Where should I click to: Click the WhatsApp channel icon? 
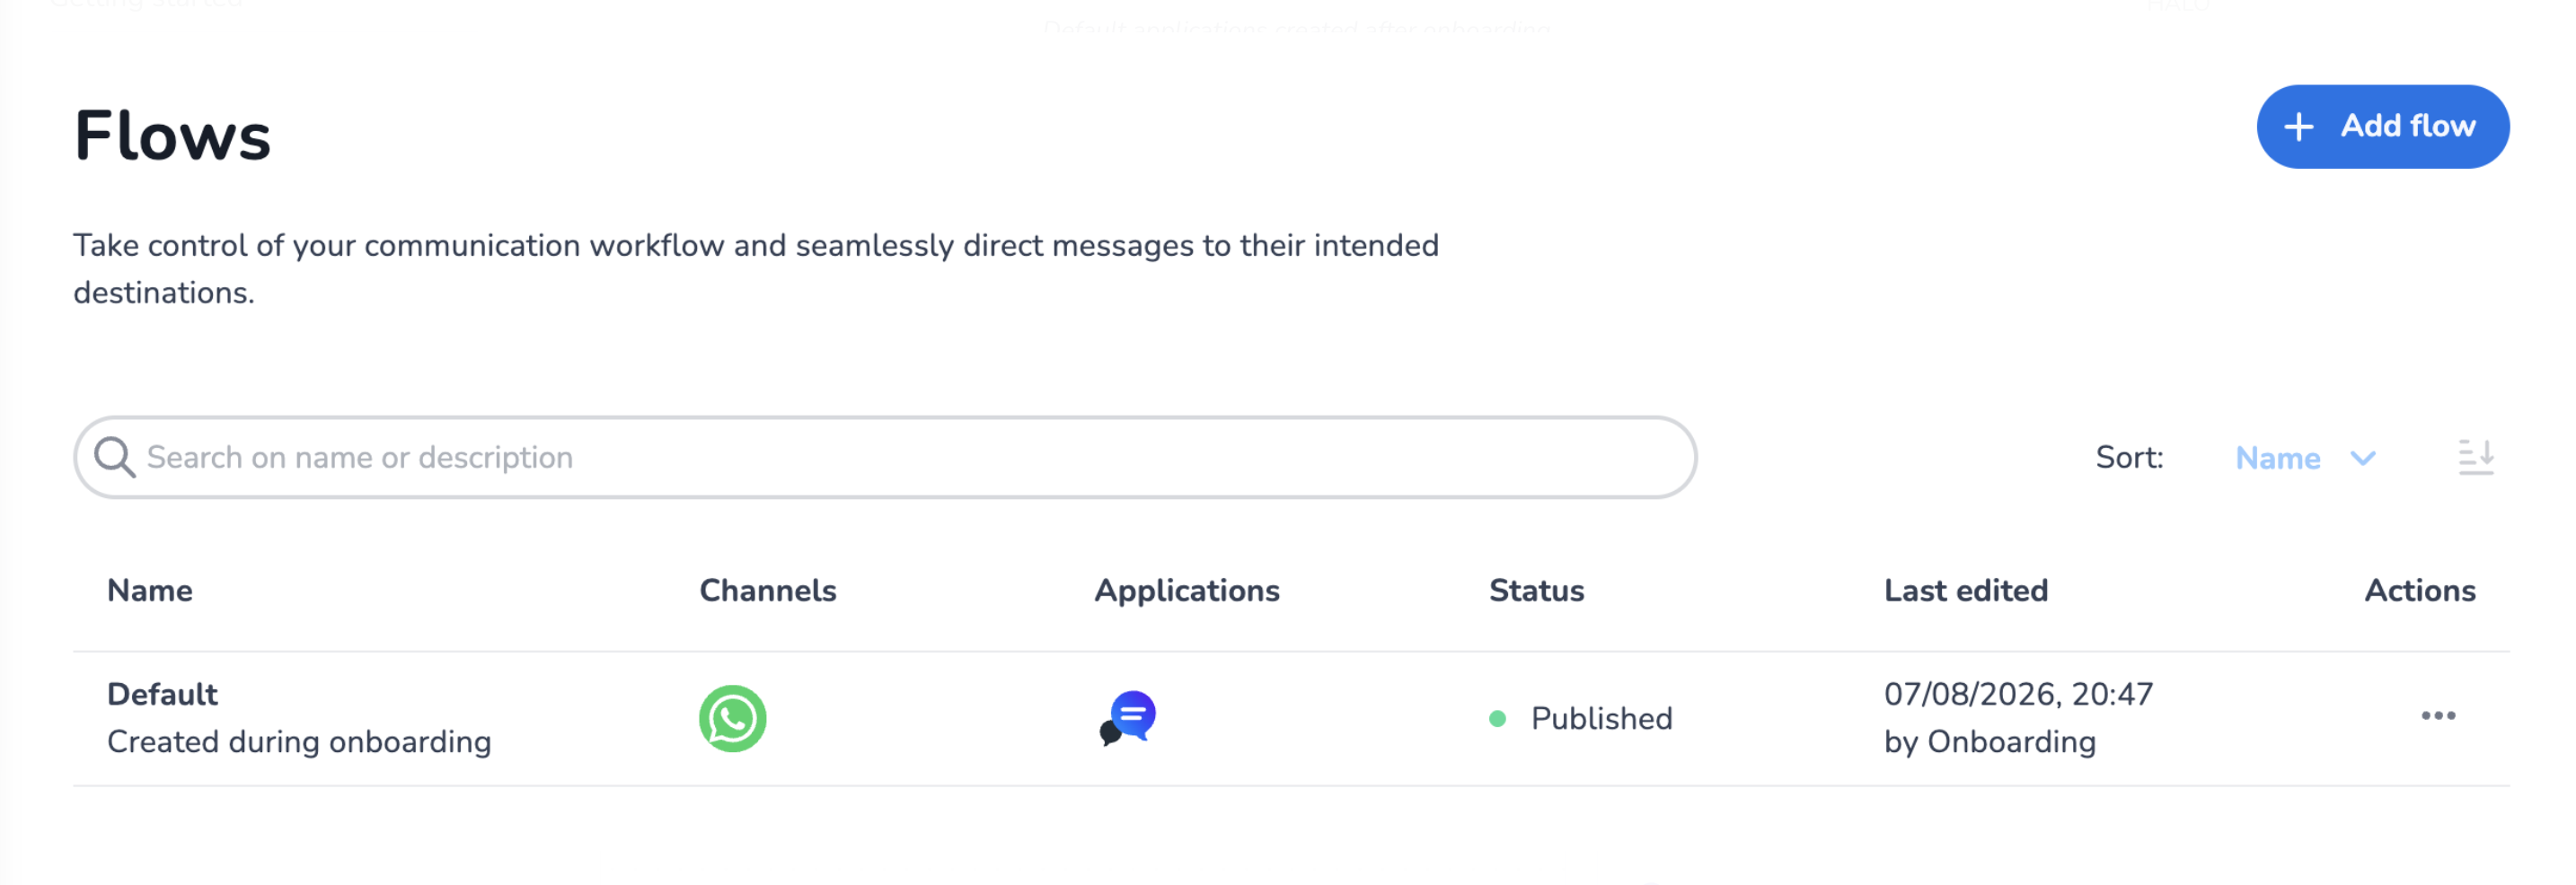[732, 718]
